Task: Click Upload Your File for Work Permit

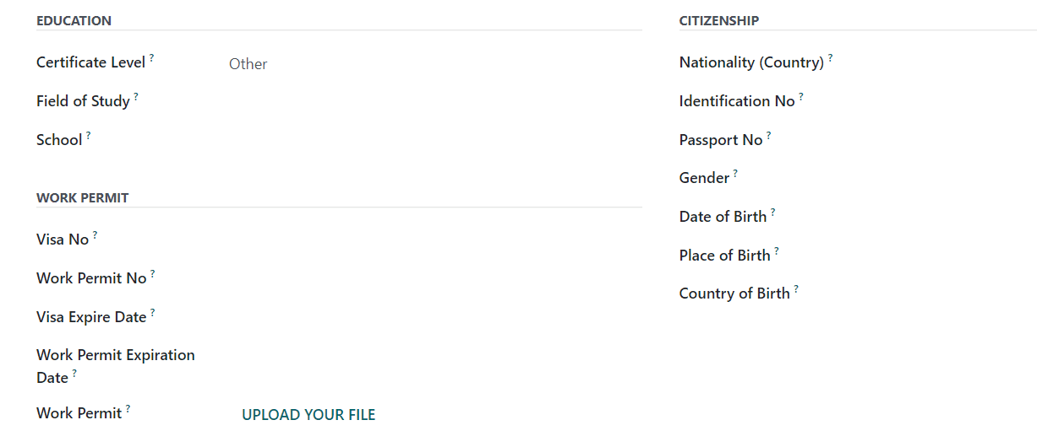Action: 308,415
